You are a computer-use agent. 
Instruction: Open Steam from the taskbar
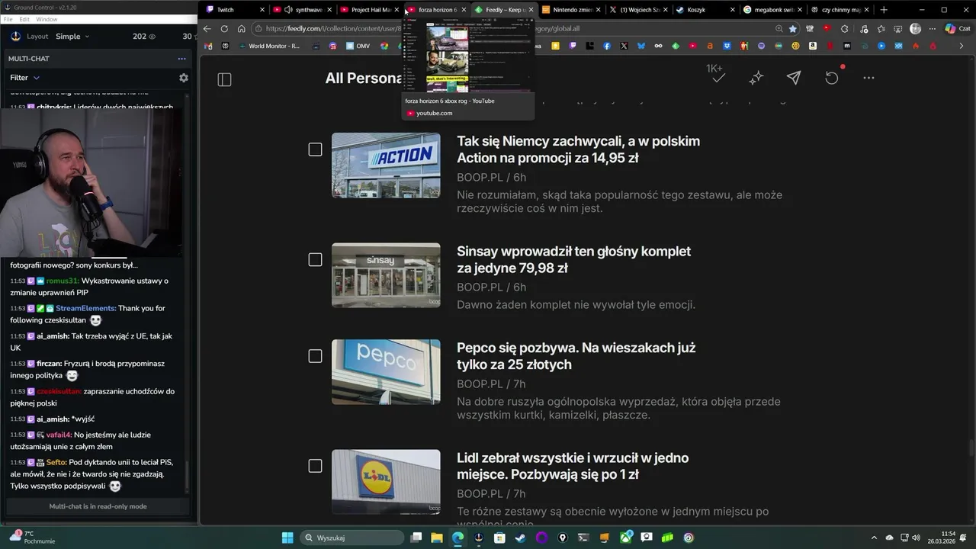pyautogui.click(x=520, y=538)
